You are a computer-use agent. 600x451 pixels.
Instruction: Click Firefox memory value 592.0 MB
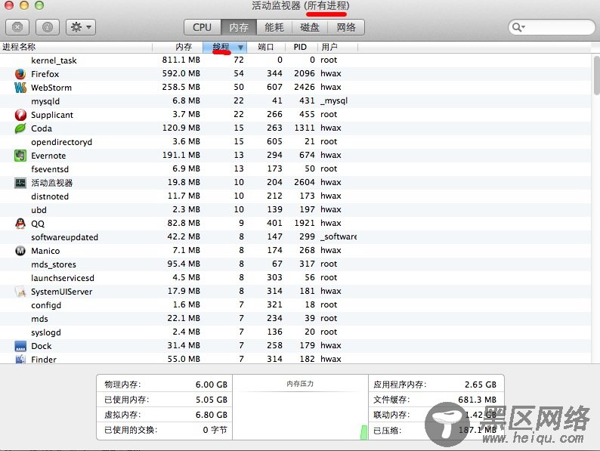pos(181,73)
